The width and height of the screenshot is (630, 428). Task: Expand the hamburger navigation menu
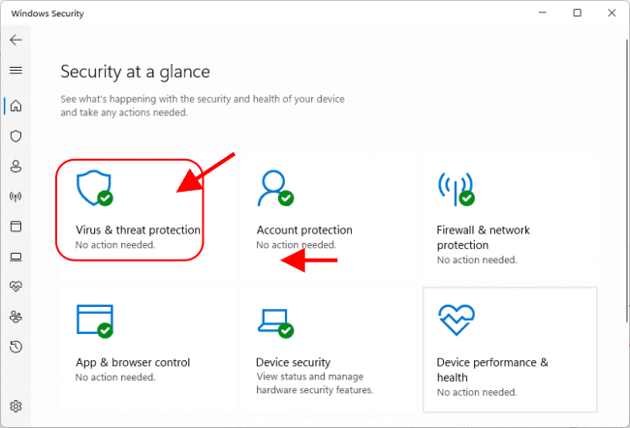pyautogui.click(x=16, y=71)
